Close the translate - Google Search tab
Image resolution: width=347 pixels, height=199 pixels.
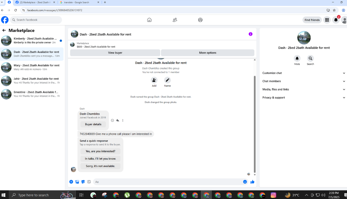point(98,2)
